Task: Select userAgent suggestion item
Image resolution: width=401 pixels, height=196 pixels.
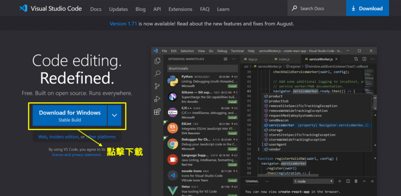Action: [317, 144]
